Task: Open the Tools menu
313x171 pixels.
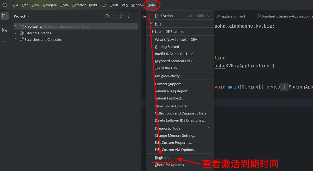Action: (x=114, y=5)
